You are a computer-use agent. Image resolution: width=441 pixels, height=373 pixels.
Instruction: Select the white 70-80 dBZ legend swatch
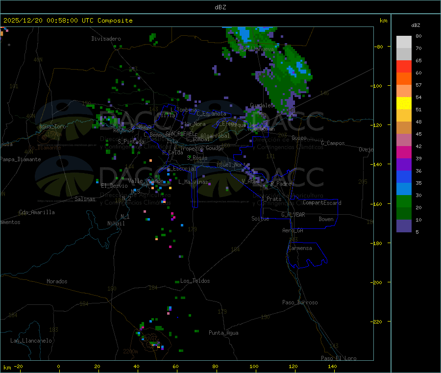pyautogui.click(x=404, y=42)
